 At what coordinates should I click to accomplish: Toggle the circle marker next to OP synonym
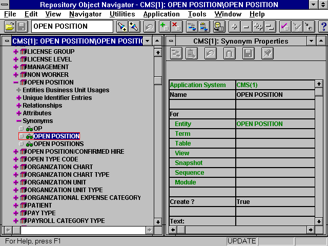[x=21, y=129]
